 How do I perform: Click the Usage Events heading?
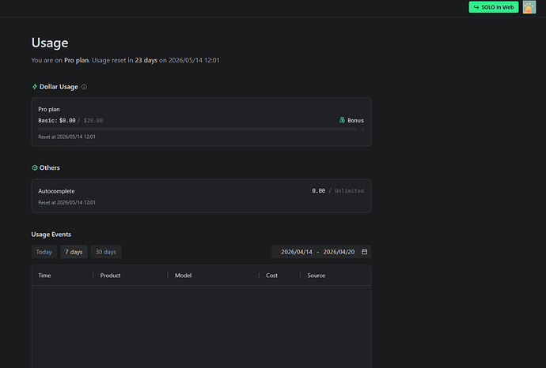pyautogui.click(x=51, y=235)
